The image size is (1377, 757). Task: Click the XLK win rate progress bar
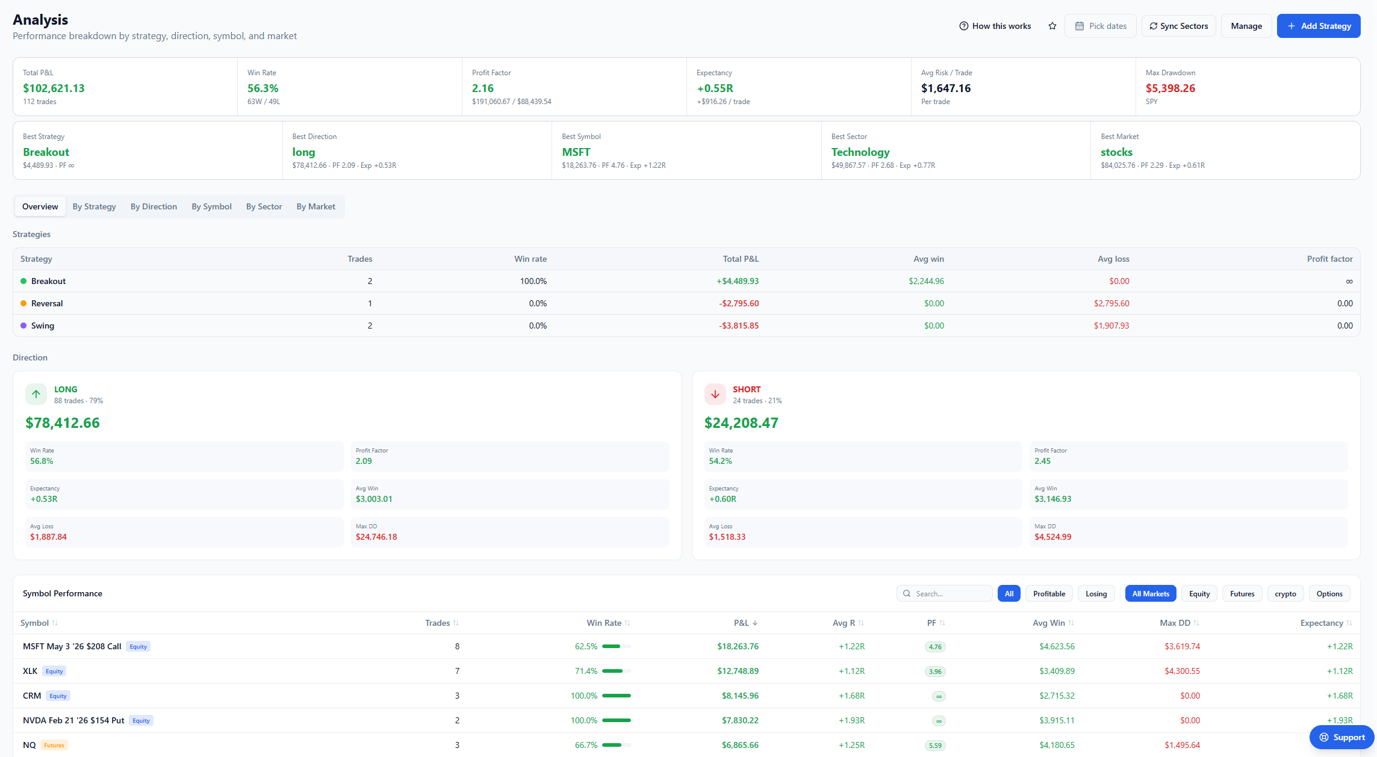pyautogui.click(x=617, y=671)
